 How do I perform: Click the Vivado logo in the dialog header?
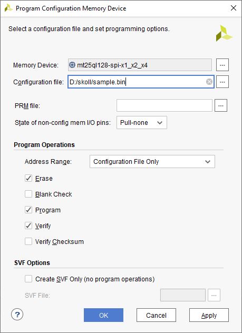224,33
